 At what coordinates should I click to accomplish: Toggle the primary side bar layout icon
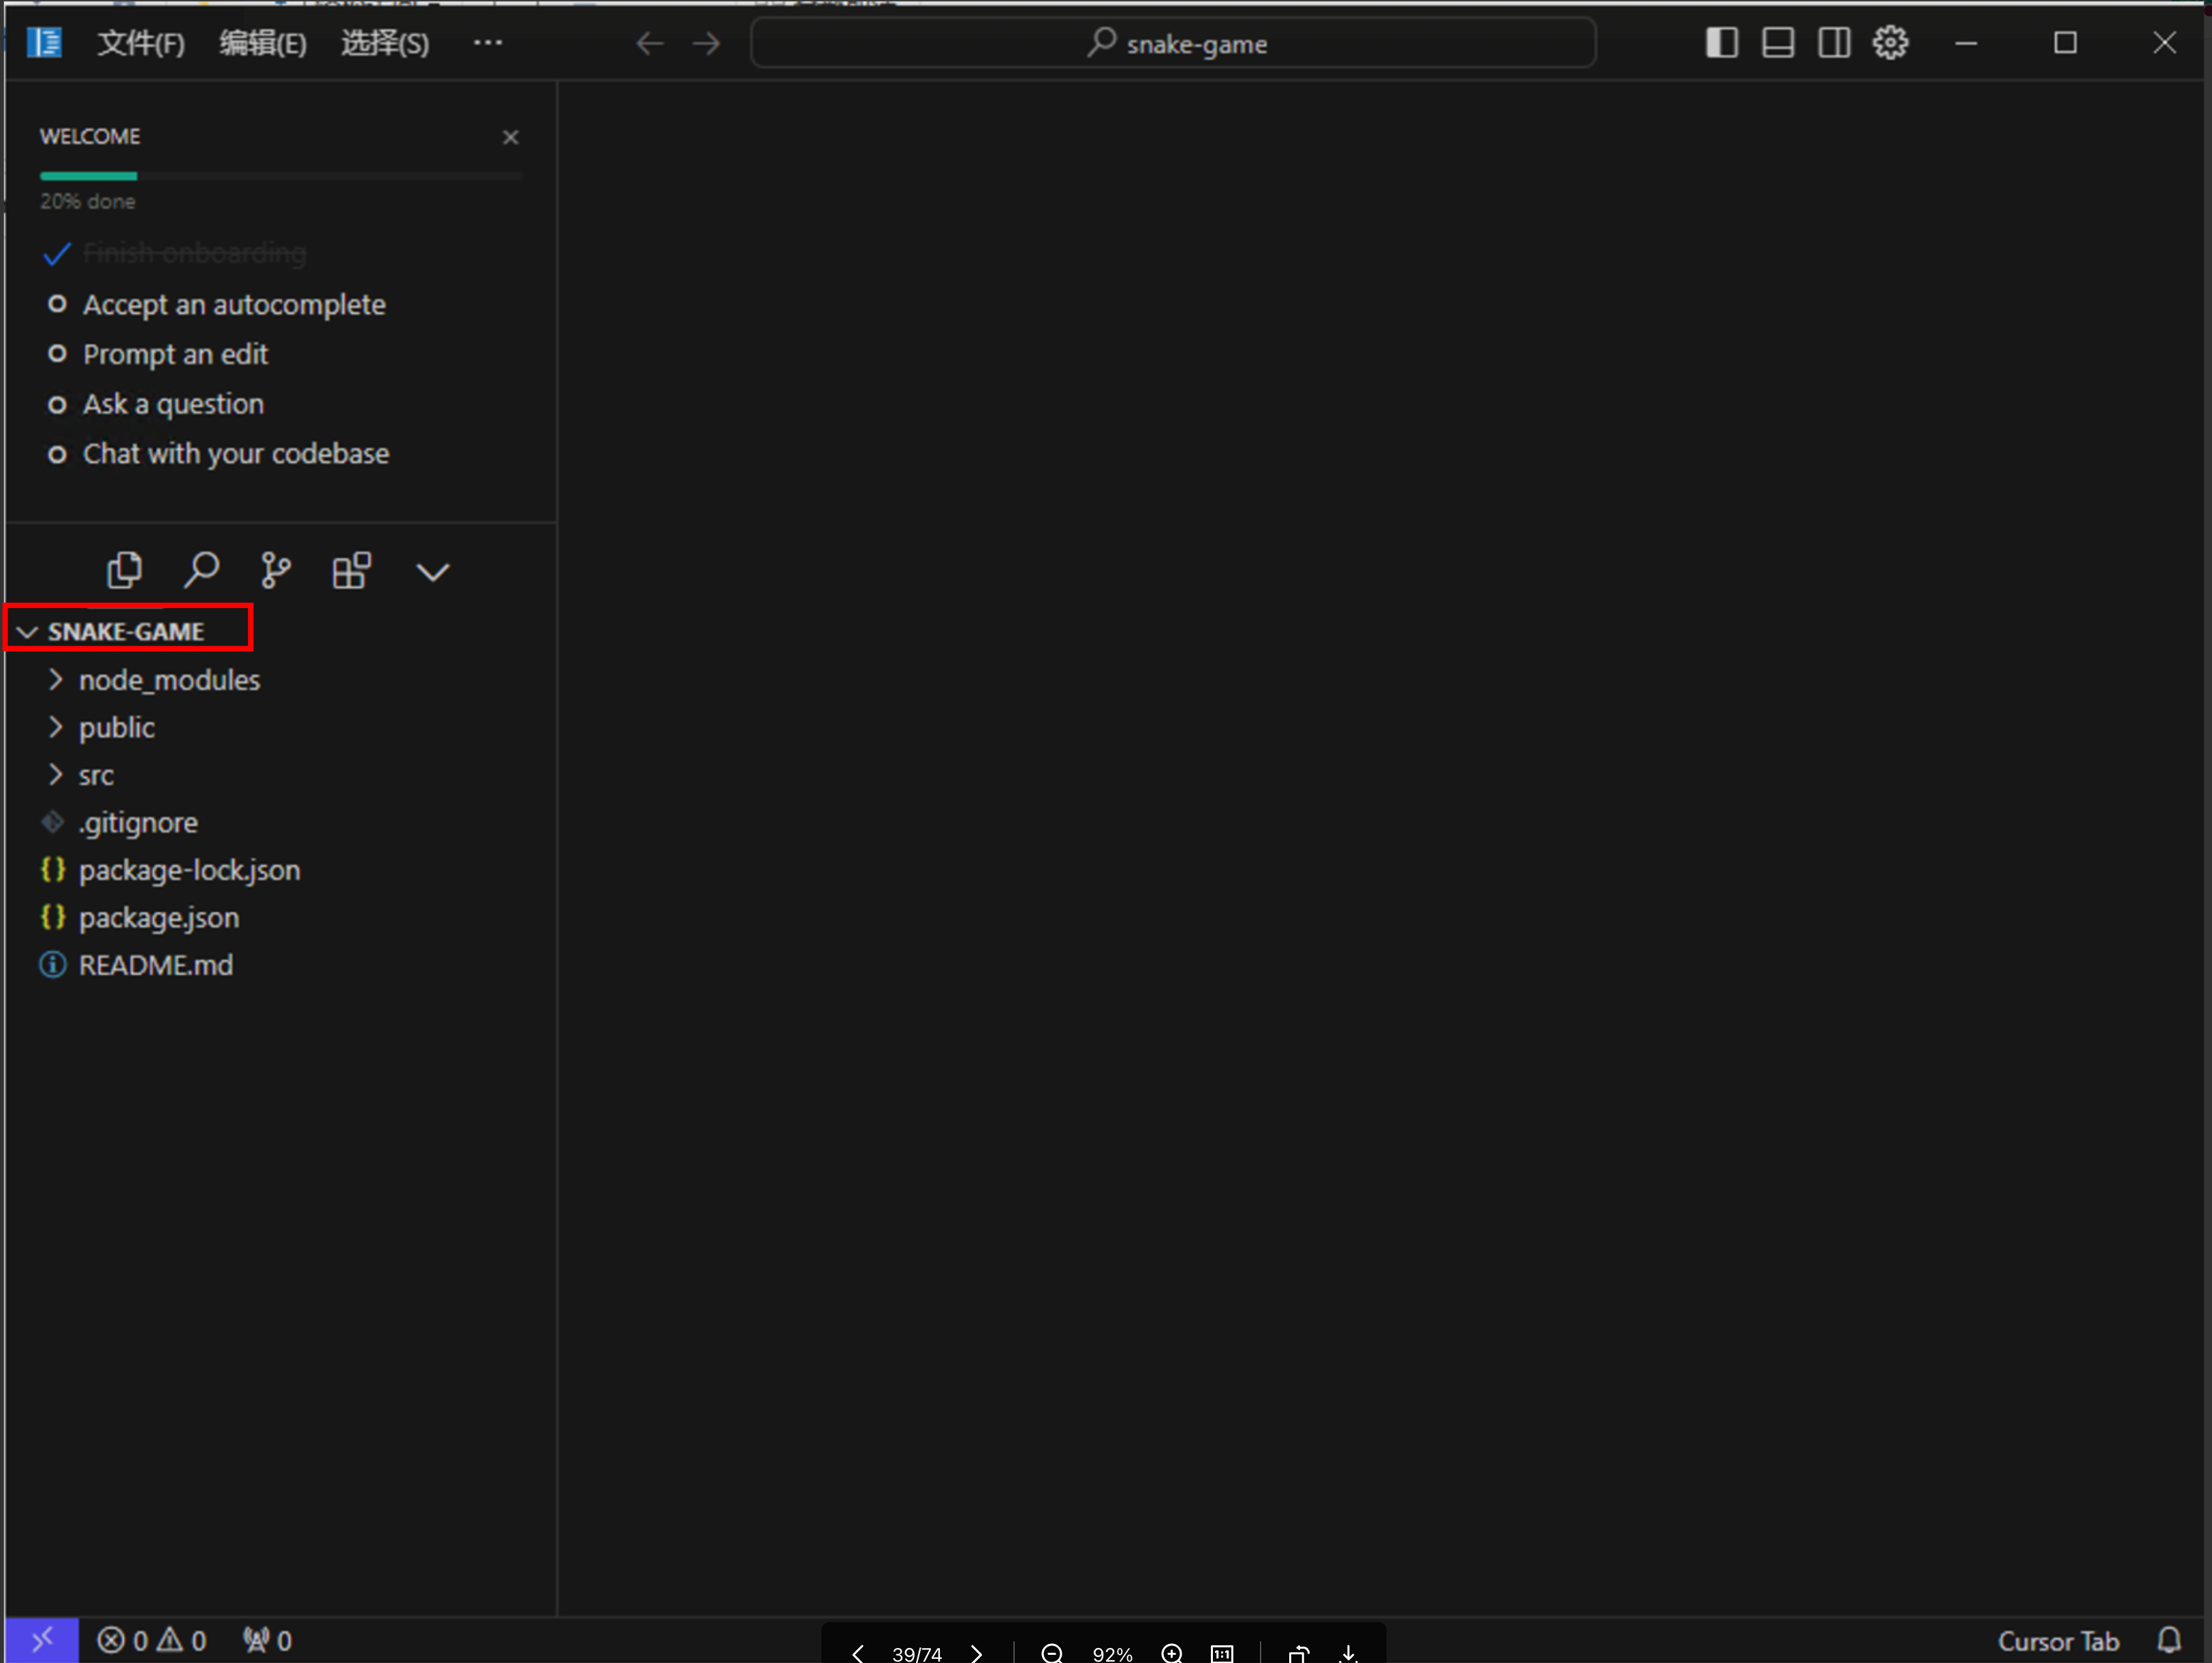click(x=1721, y=43)
